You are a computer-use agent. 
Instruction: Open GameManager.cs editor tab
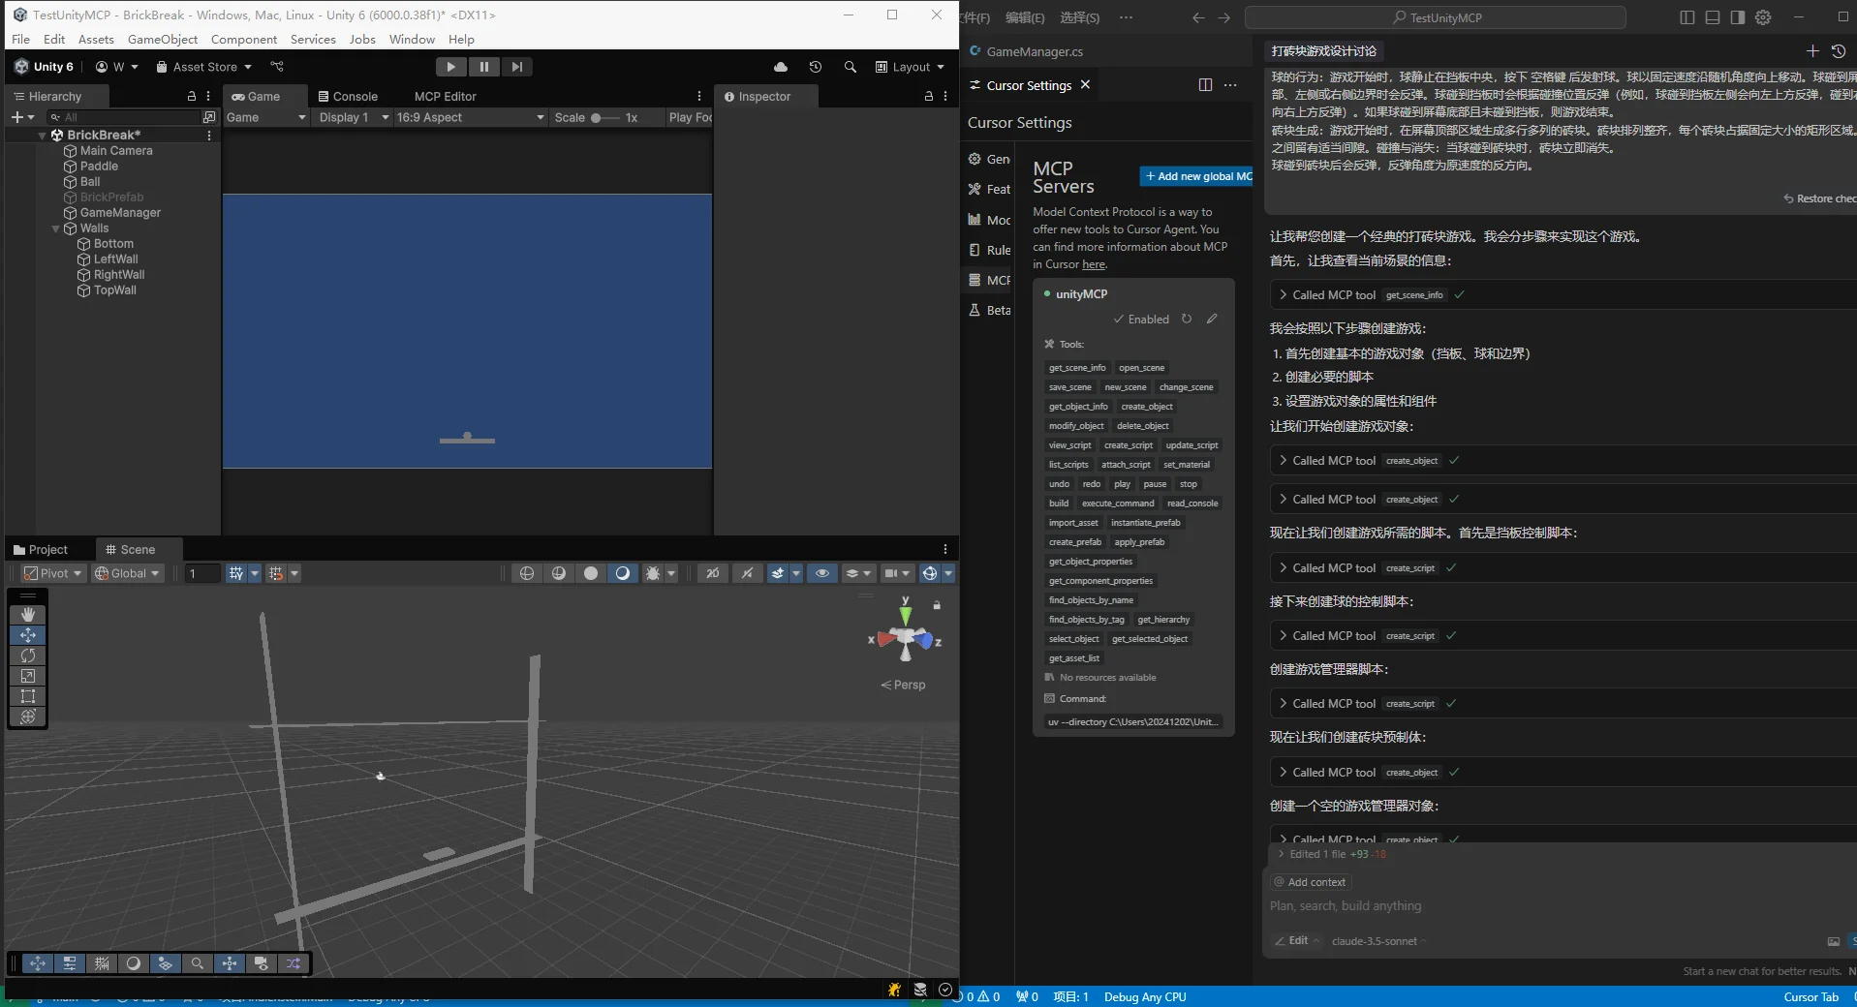tap(1026, 51)
